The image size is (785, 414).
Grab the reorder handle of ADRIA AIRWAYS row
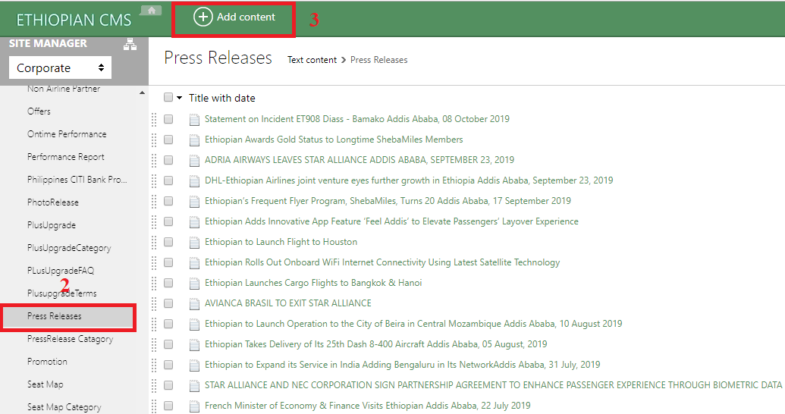(154, 160)
